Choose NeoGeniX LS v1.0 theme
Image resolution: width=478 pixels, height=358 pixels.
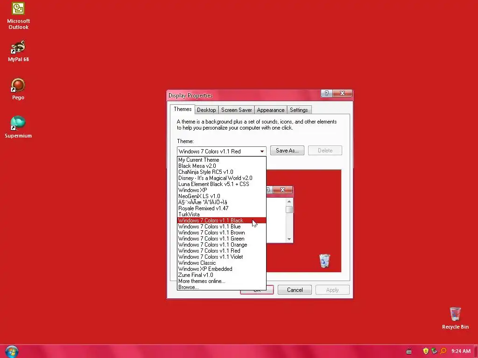click(x=222, y=196)
